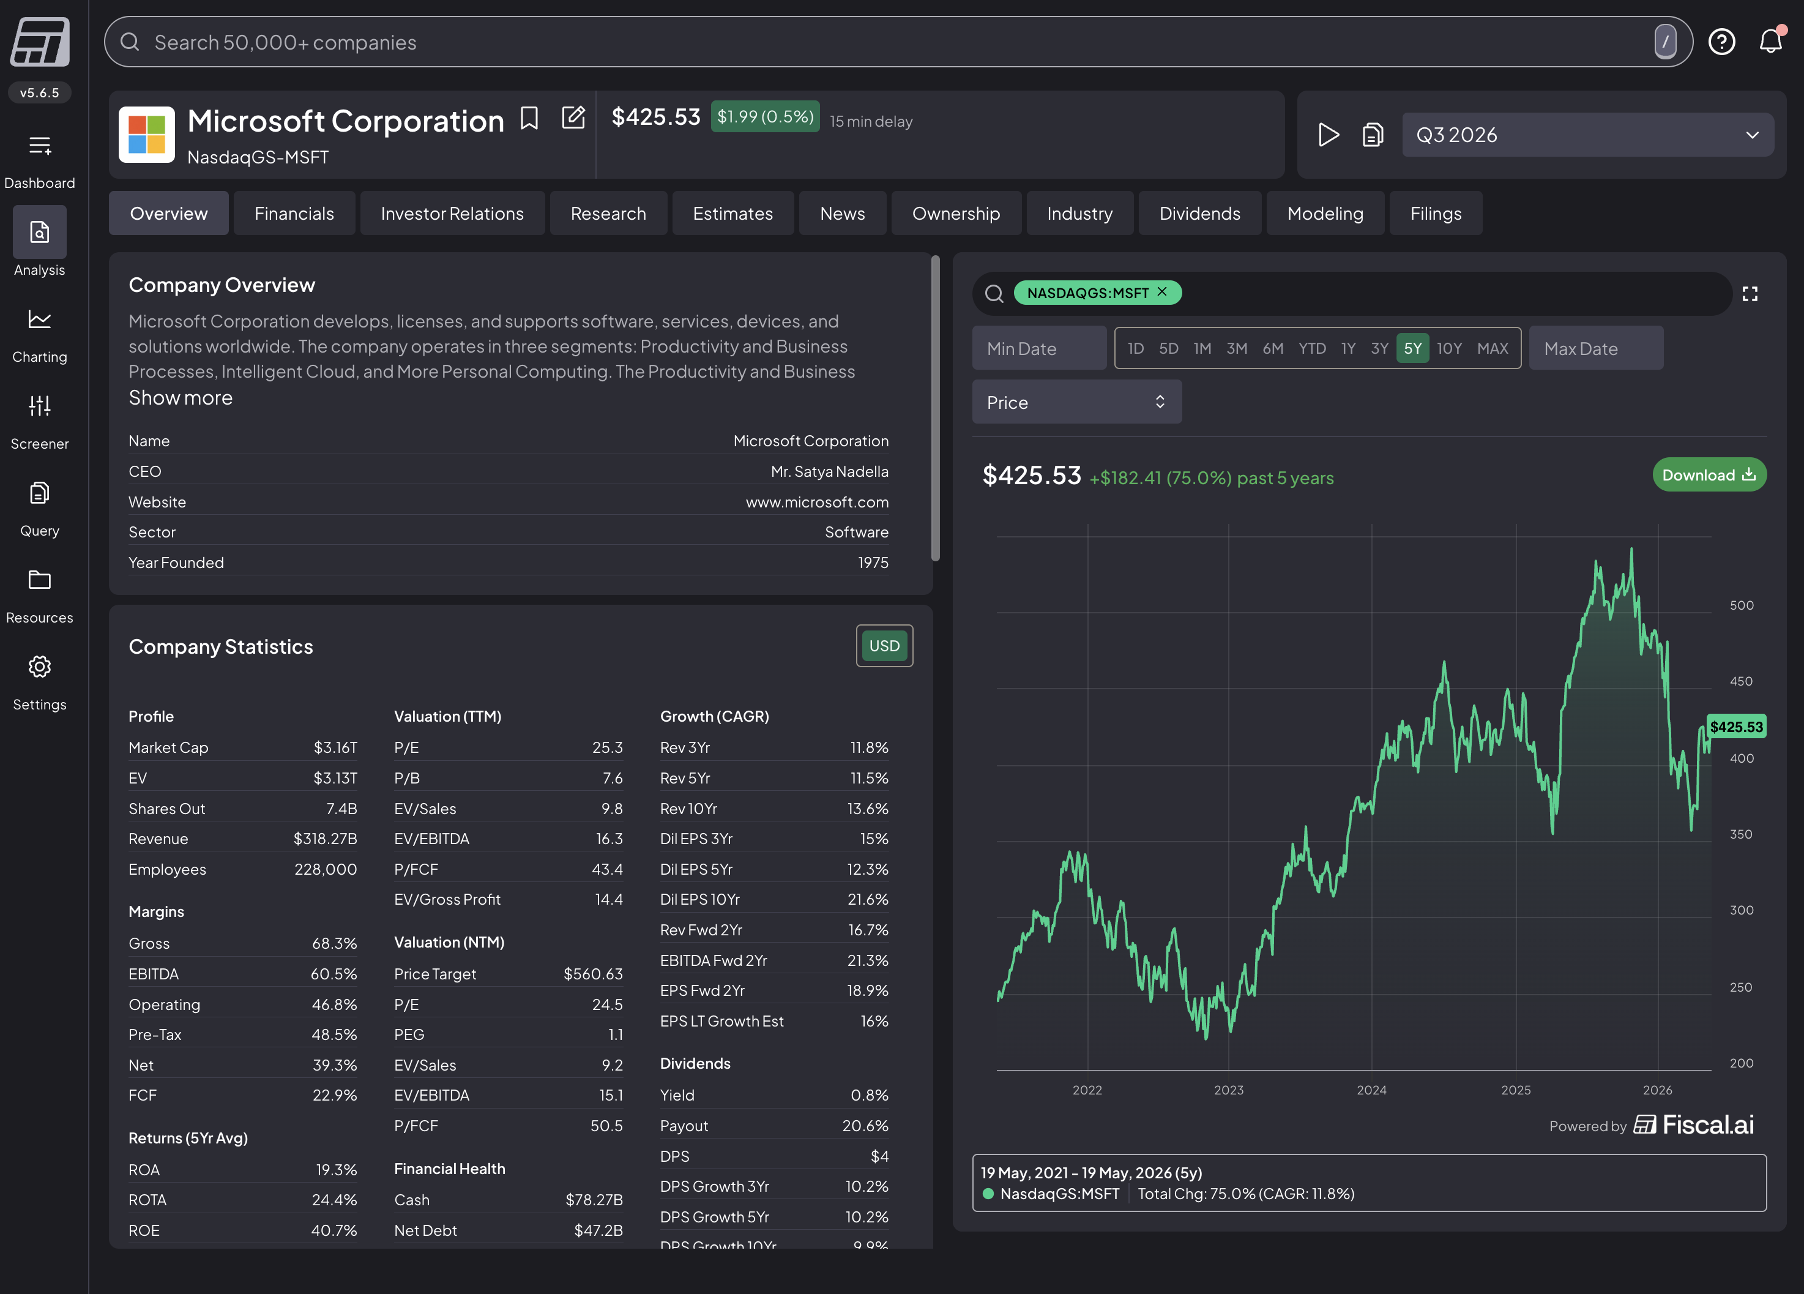The height and width of the screenshot is (1294, 1804).
Task: Select the 10Y chart range
Action: click(x=1449, y=348)
